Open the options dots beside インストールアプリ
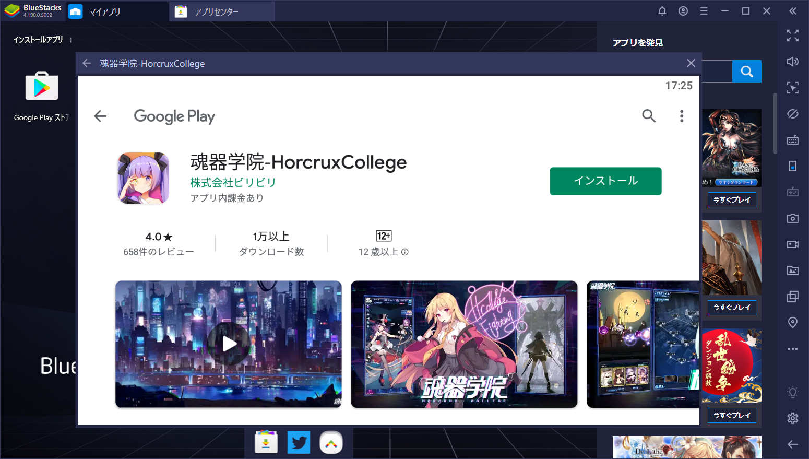The width and height of the screenshot is (809, 459). (70, 40)
